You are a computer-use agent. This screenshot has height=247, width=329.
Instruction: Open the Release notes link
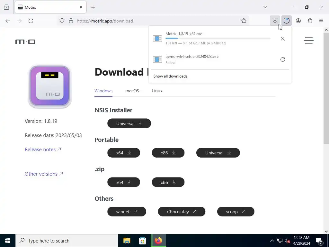43,149
